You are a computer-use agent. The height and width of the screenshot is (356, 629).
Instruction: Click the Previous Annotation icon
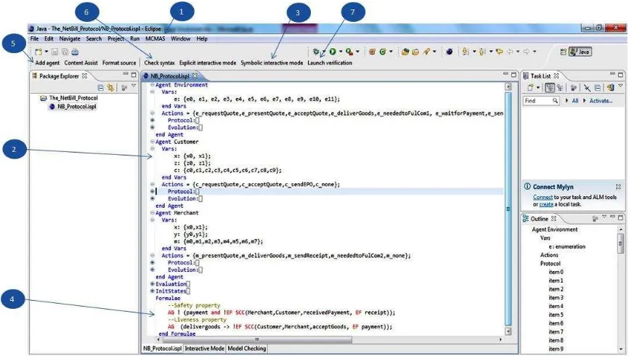[x=482, y=52]
